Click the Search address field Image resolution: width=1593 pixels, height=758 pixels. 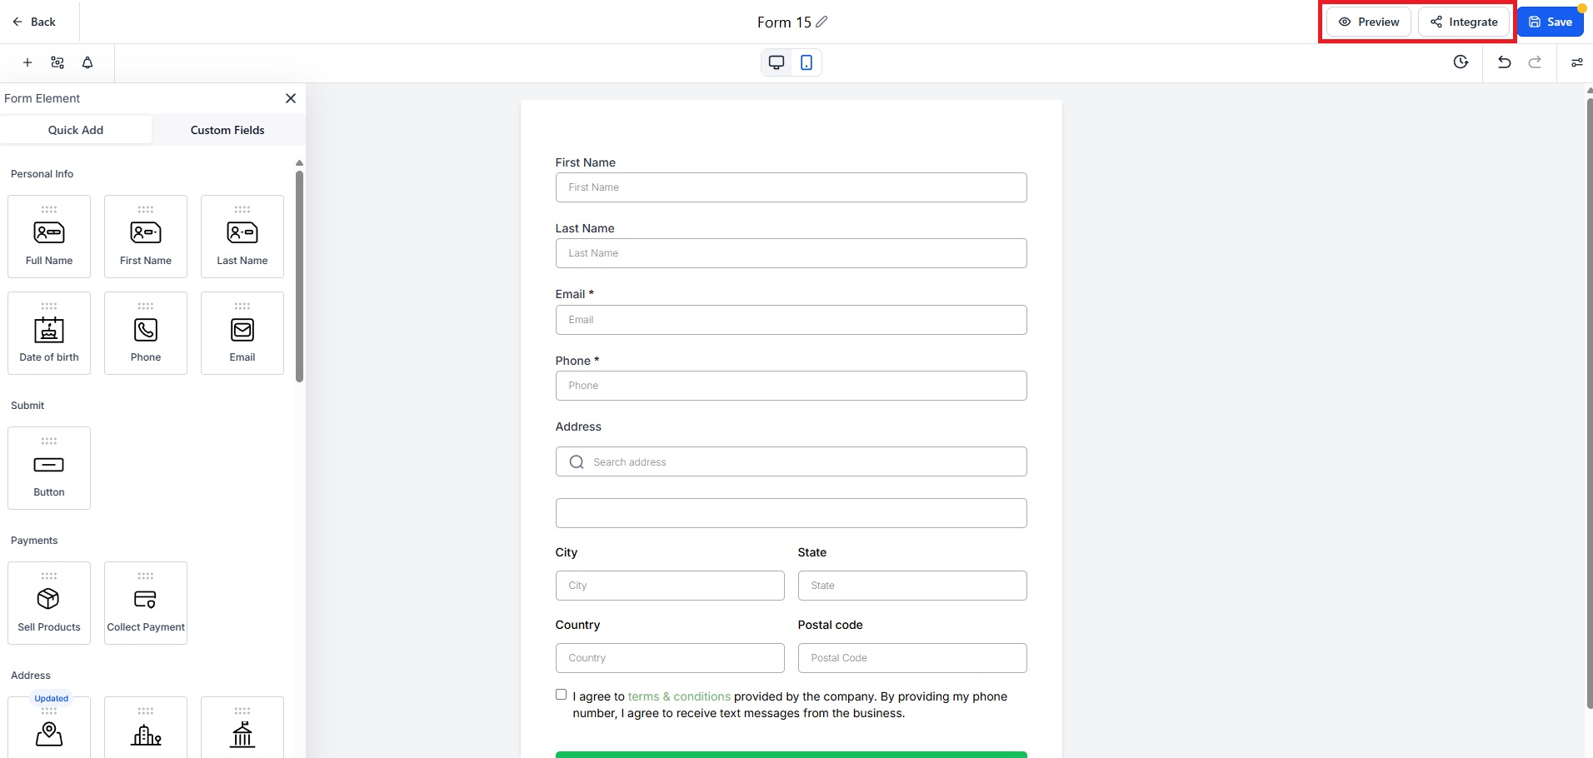[x=791, y=461]
